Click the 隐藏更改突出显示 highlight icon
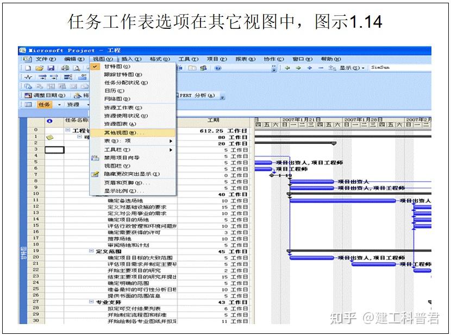Viewport: 451px width, 336px height. pos(95,174)
